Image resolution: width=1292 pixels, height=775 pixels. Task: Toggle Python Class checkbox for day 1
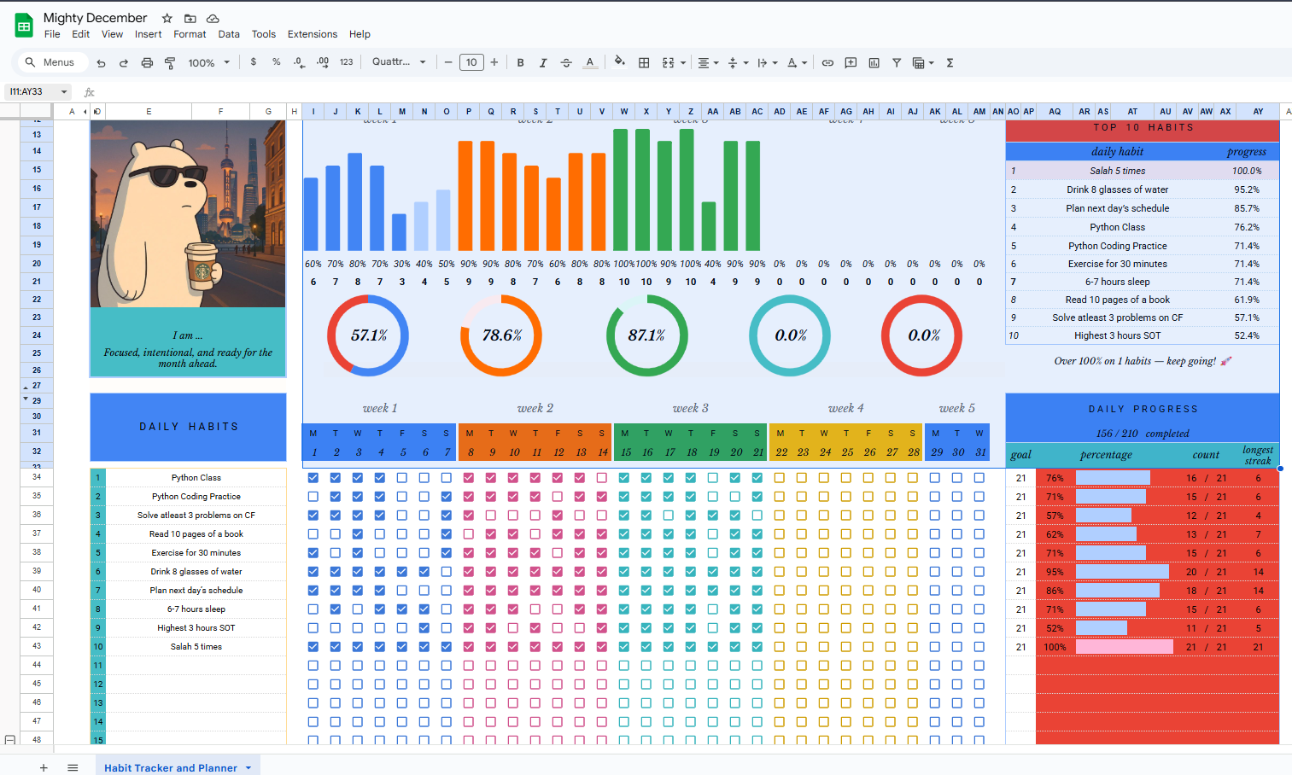pos(313,478)
